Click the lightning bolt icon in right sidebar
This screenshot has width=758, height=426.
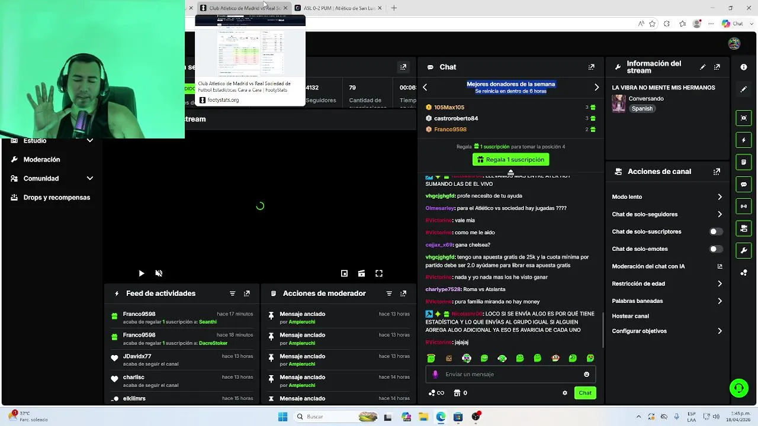click(x=744, y=140)
